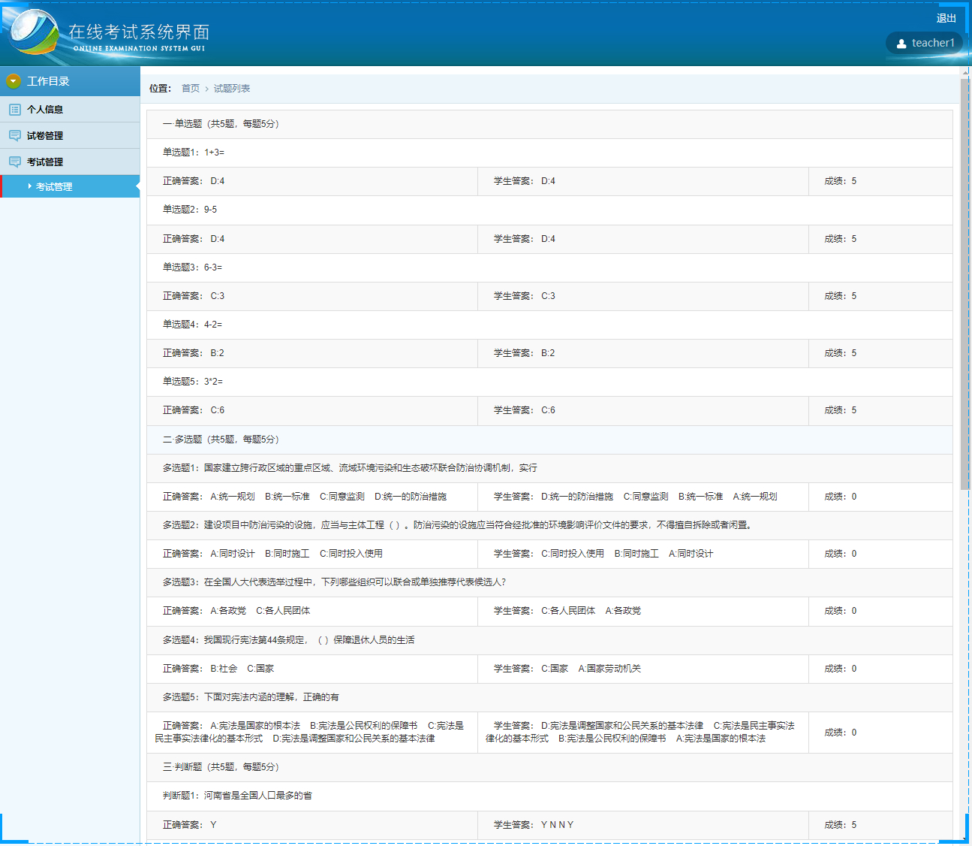Click the scrollbar up arrow icon

pyautogui.click(x=965, y=71)
